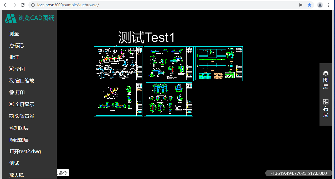Viewport: 335px width, 179px height.
Task: Click 添加图层 to add a layer
Action: click(x=19, y=128)
